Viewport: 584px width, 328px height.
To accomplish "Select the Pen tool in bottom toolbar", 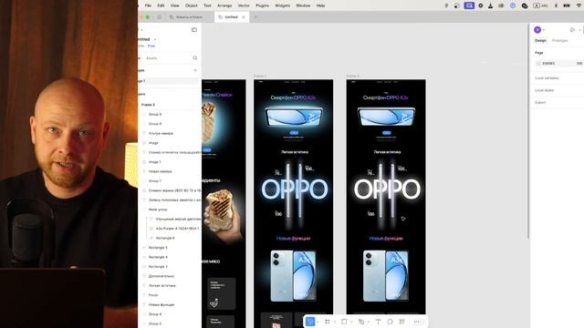I will [x=361, y=322].
